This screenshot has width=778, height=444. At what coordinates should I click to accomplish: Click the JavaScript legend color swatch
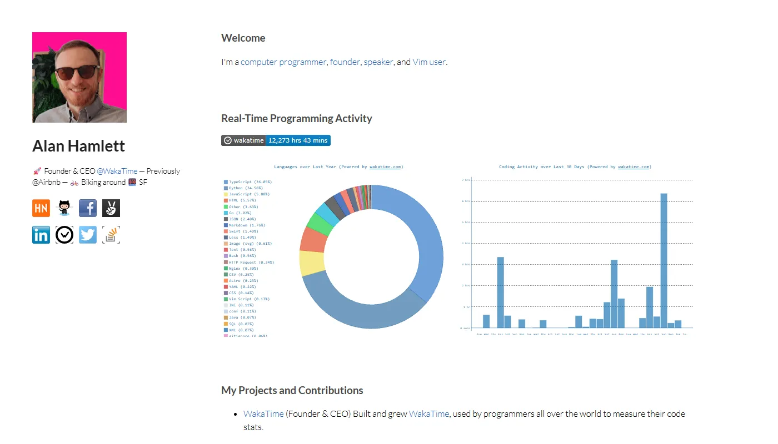point(226,194)
